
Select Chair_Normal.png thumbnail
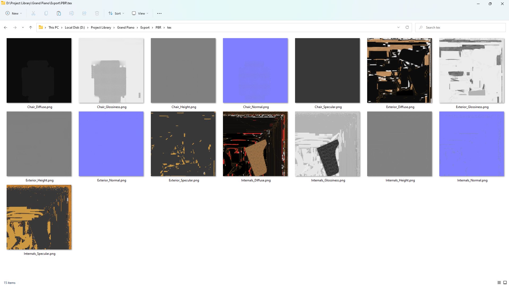coord(255,70)
